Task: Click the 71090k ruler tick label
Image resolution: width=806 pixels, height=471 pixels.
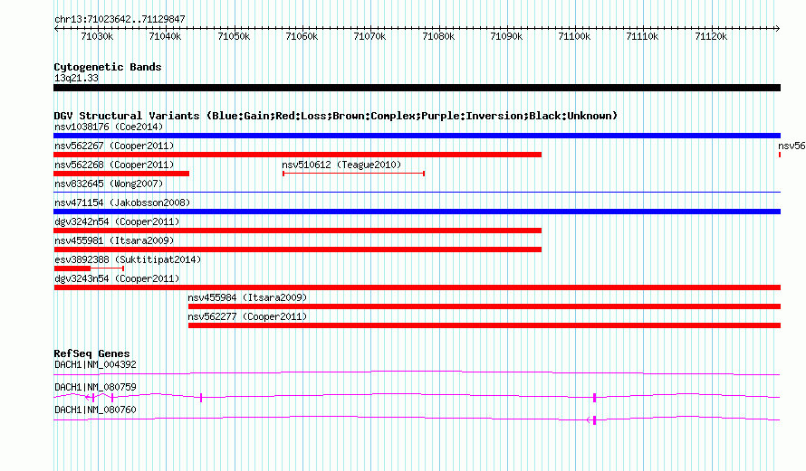Action: (506, 36)
